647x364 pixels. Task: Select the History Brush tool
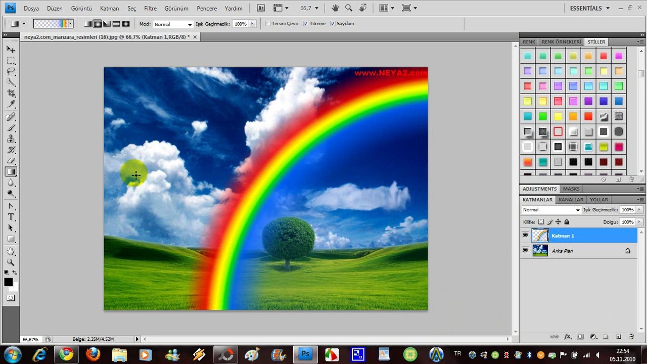pos(11,150)
